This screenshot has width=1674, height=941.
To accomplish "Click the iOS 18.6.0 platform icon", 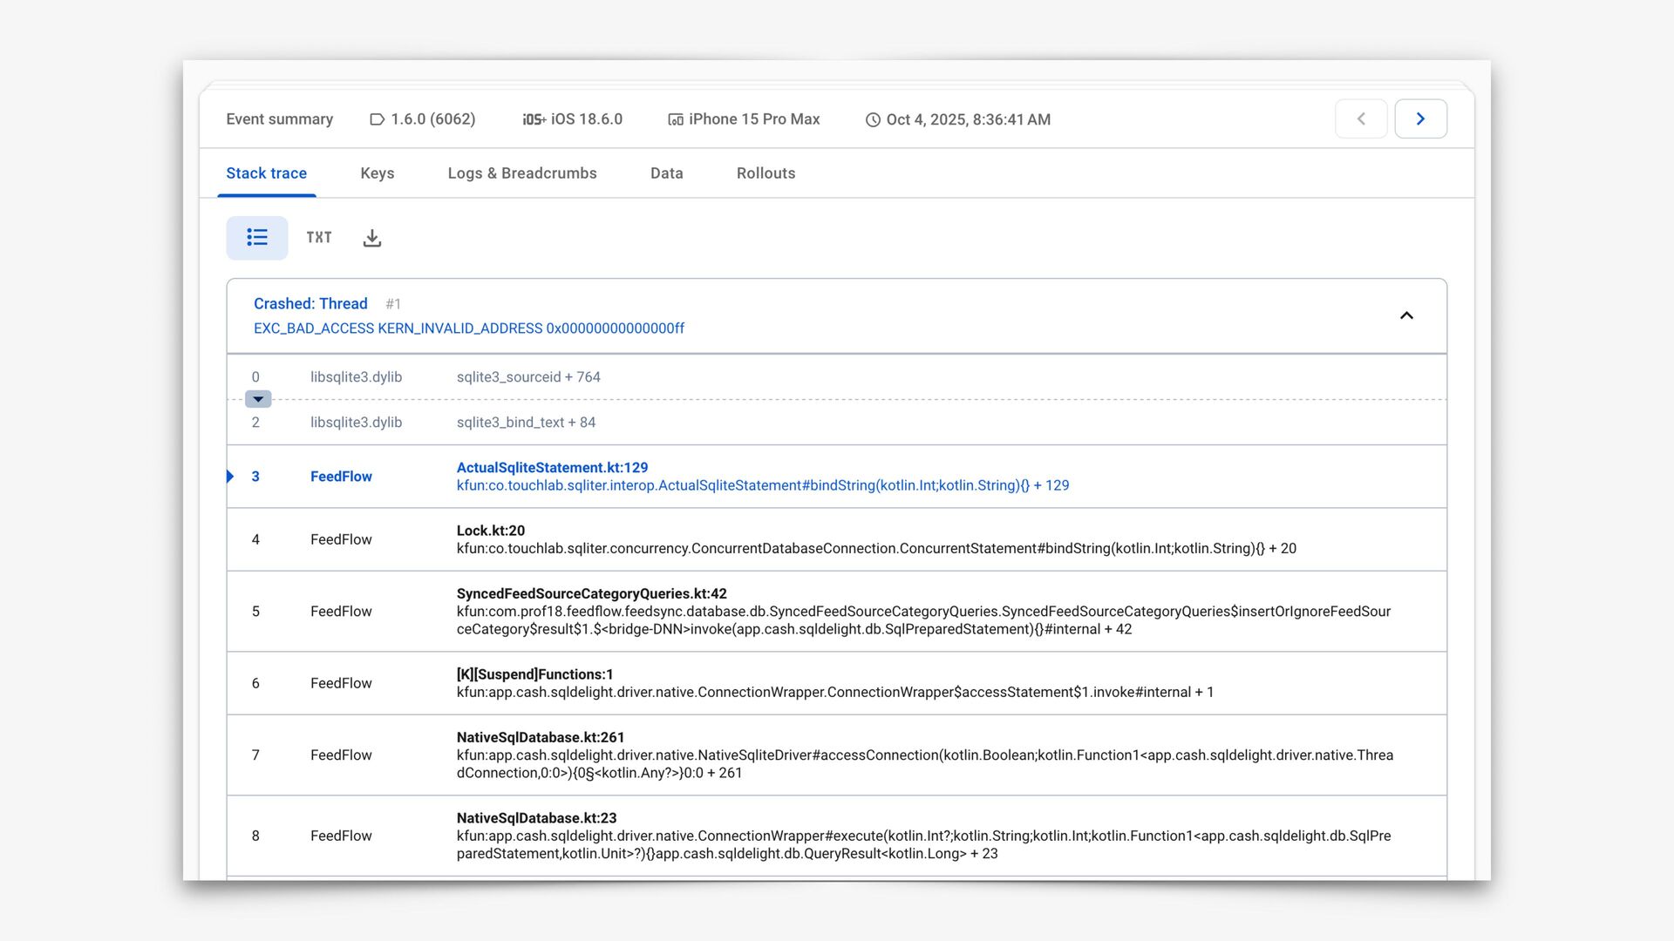I will [x=534, y=119].
